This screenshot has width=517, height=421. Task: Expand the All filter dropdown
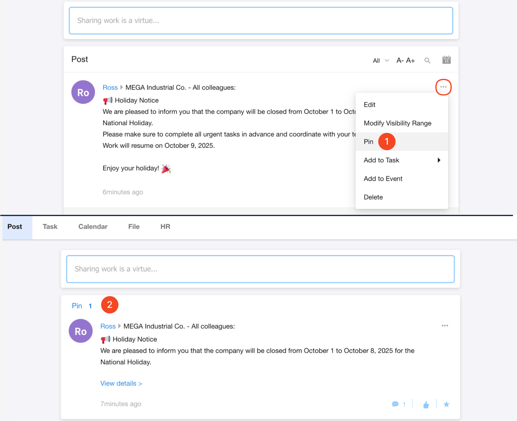tap(380, 61)
